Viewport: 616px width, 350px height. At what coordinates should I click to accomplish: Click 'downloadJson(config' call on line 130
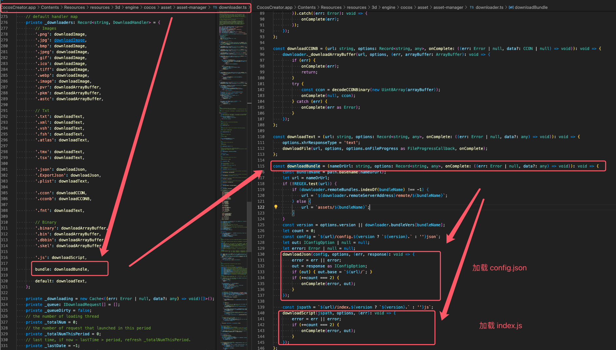(305, 254)
